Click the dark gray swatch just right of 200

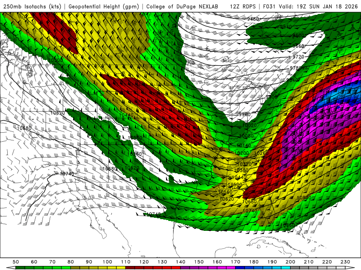pyautogui.click(x=295, y=268)
